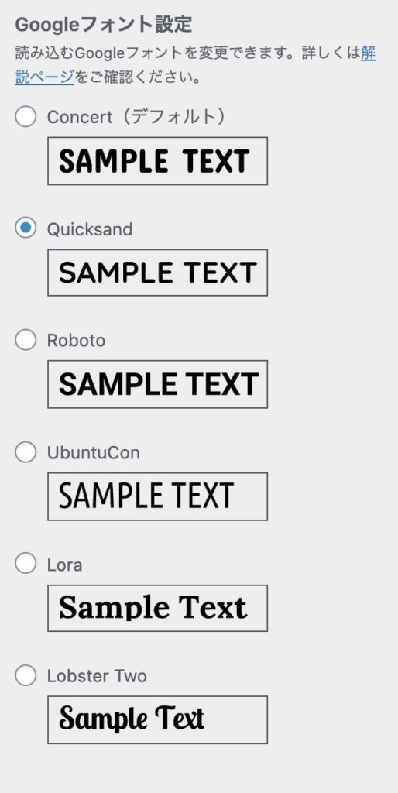Click the Concert（デフォルト）label text

pyautogui.click(x=136, y=117)
